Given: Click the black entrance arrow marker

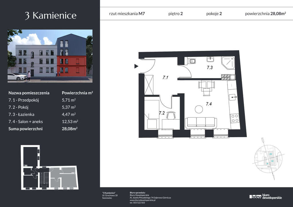Looking at the screenshot, I should pyautogui.click(x=136, y=67).
